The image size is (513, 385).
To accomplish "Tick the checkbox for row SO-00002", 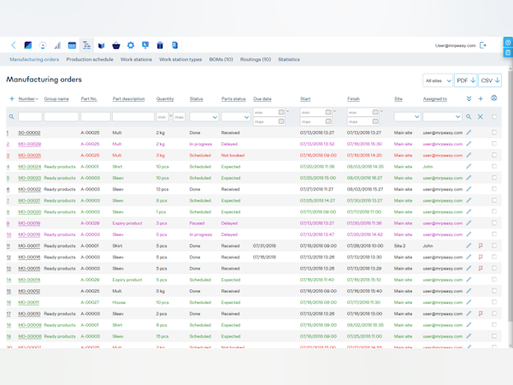I will (x=494, y=133).
